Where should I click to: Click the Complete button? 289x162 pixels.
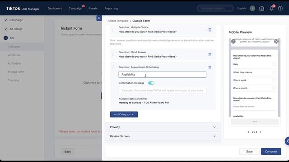271,152
